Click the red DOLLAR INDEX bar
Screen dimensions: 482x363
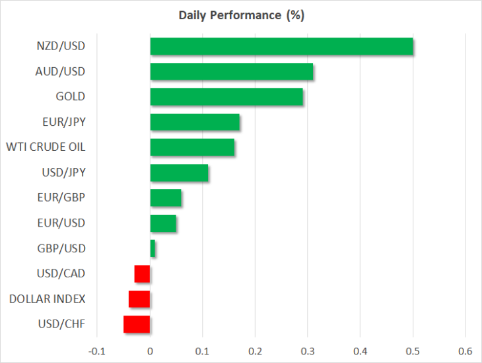pos(139,299)
